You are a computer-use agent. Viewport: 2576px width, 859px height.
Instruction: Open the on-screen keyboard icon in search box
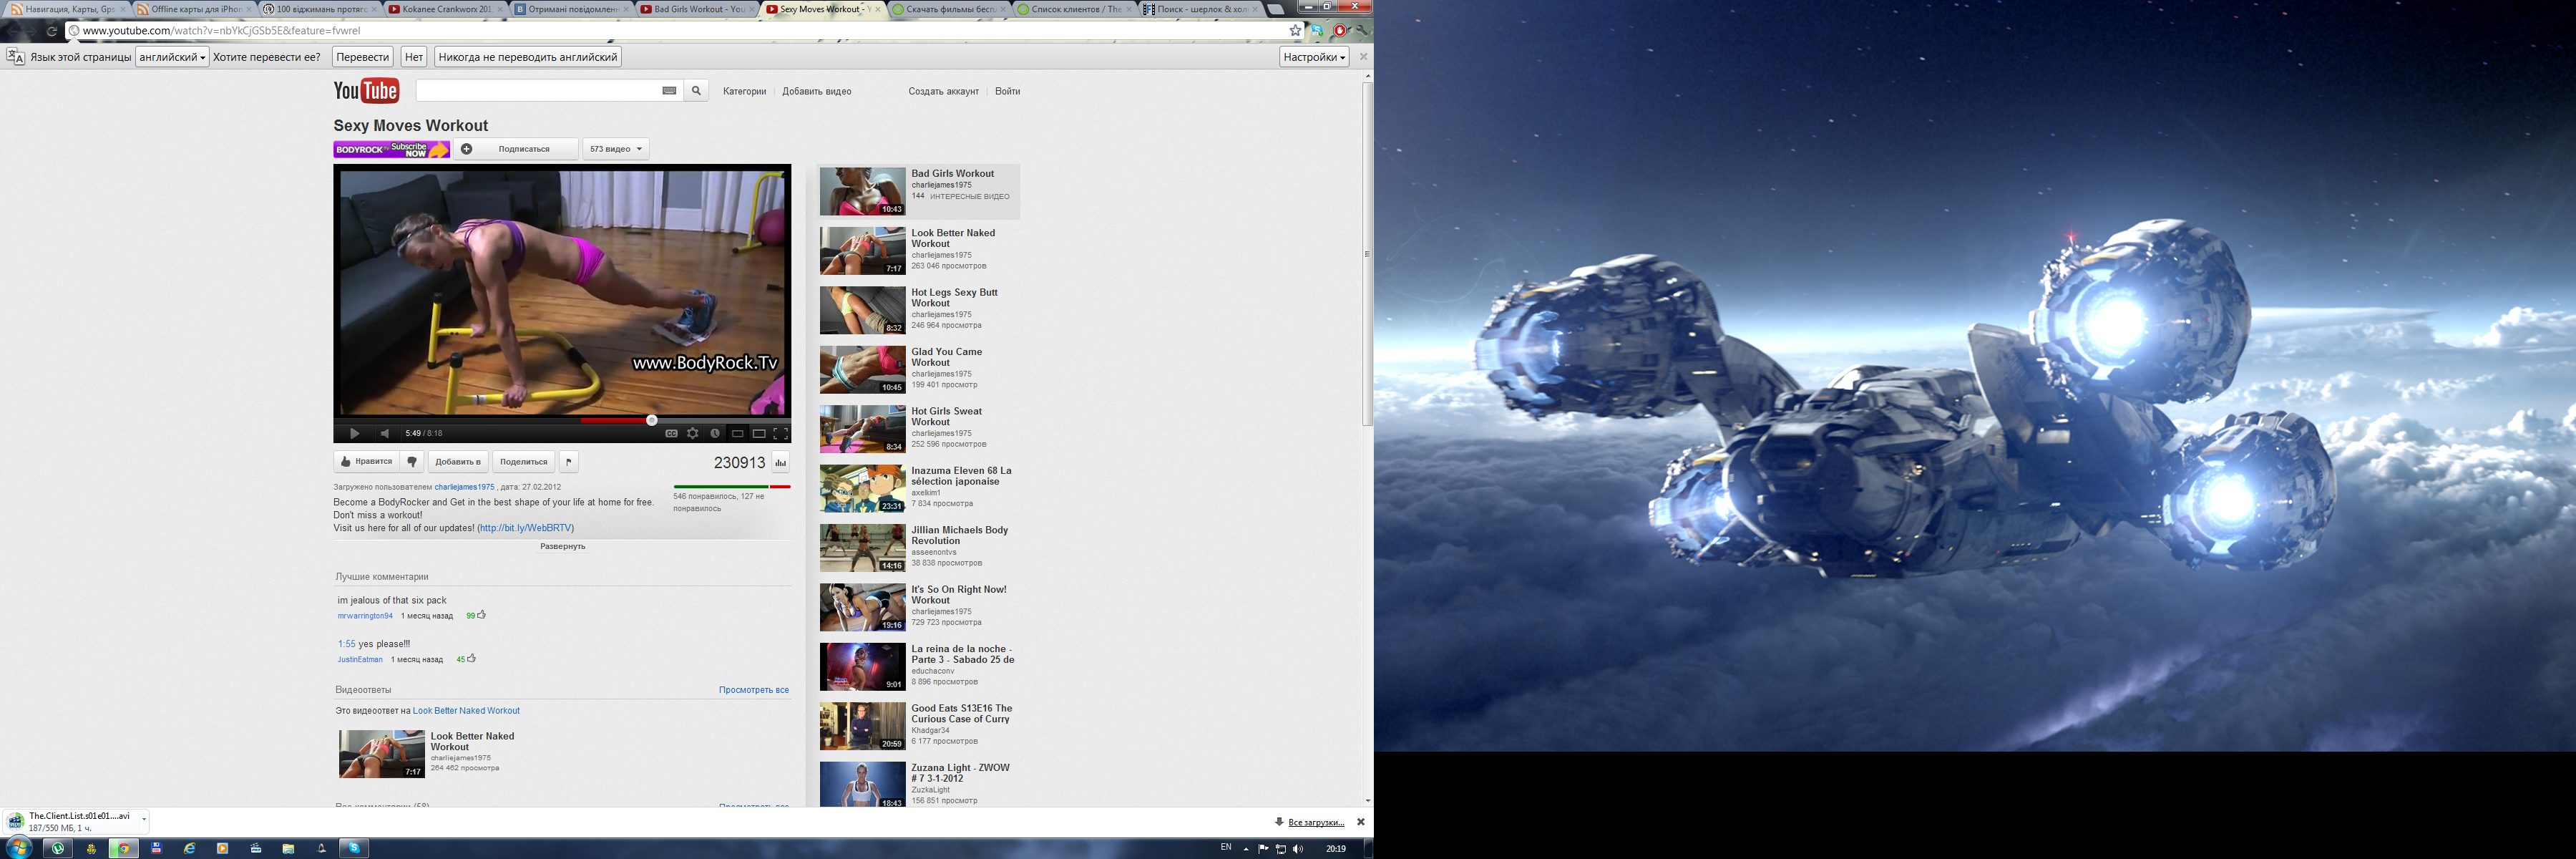(669, 91)
